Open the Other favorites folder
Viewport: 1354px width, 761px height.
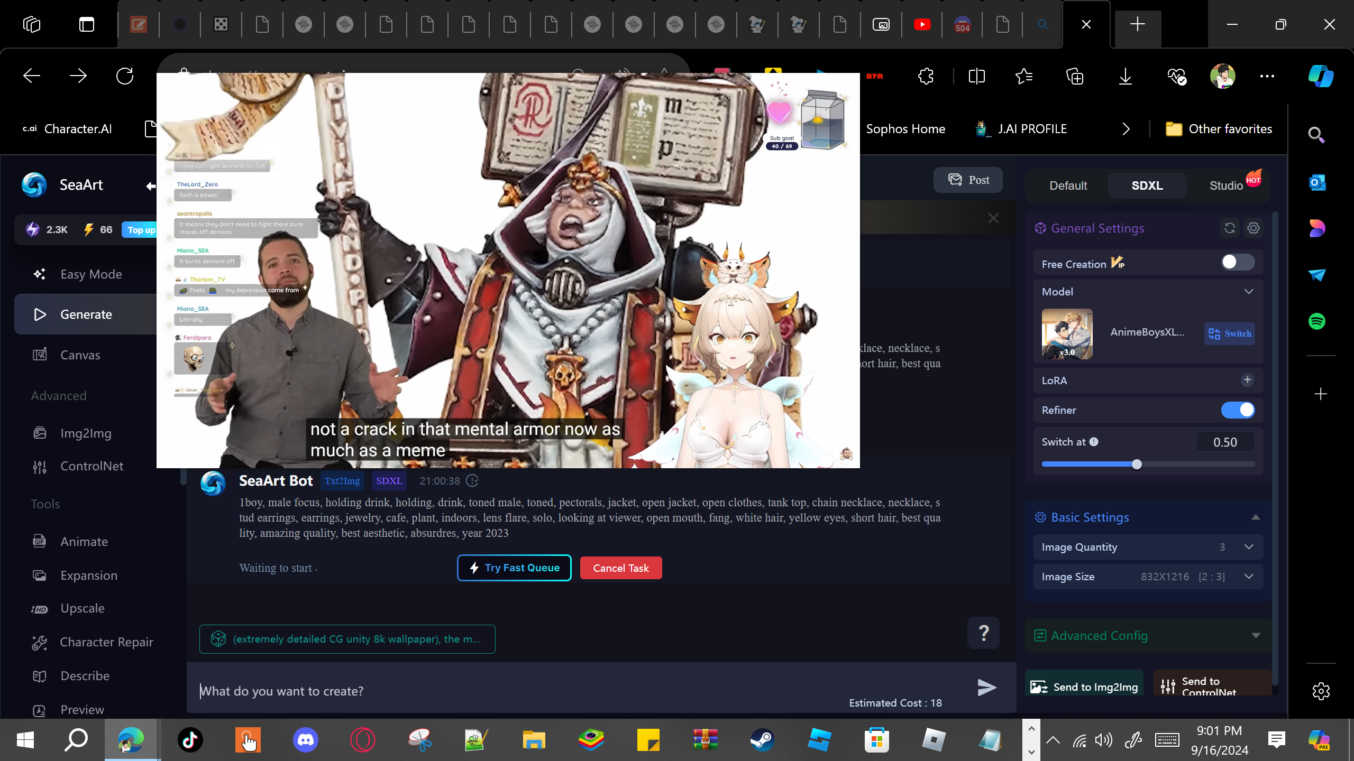coord(1219,129)
